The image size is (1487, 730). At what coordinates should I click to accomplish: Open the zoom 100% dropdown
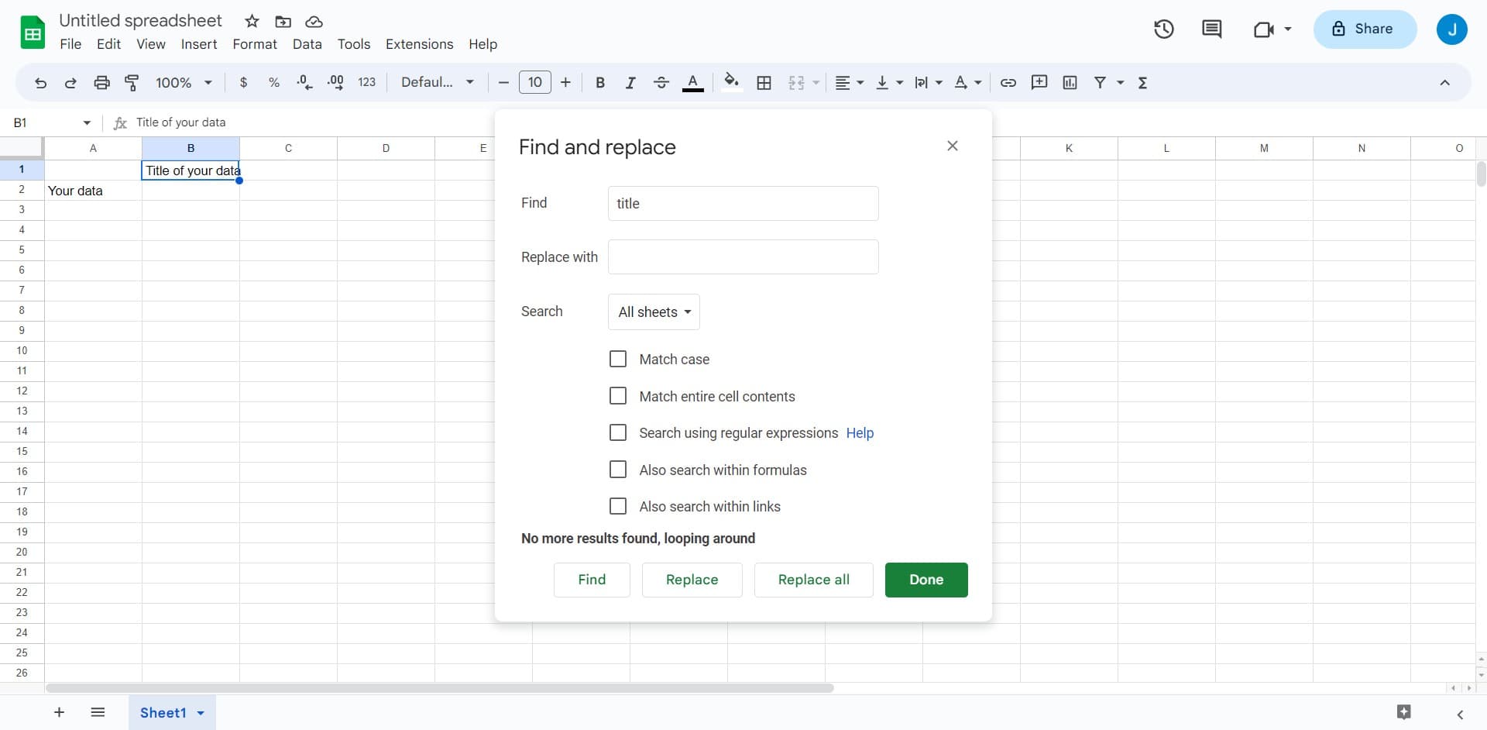184,82
